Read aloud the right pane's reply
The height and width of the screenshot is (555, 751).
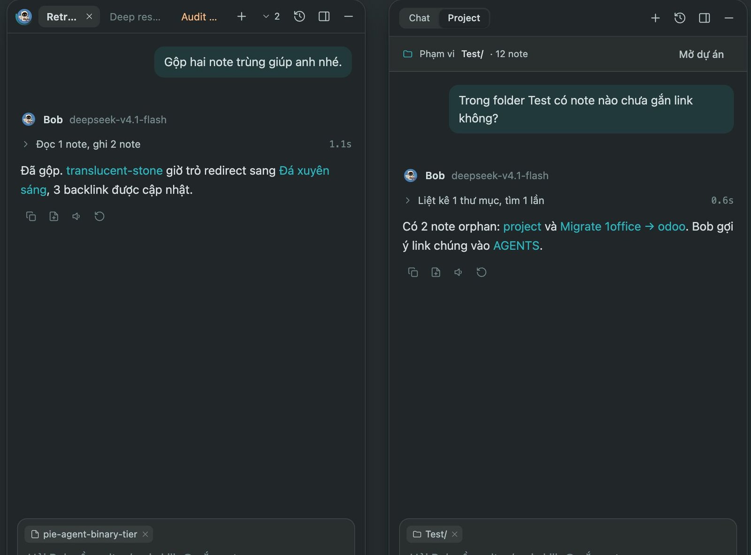458,272
